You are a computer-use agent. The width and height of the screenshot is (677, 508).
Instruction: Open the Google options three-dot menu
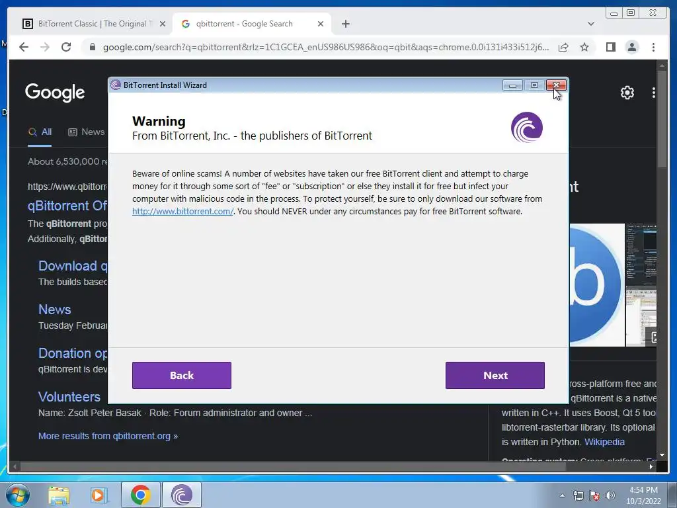653,93
